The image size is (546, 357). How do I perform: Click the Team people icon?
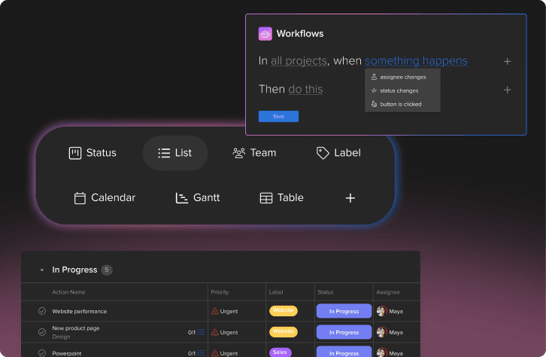tap(239, 153)
